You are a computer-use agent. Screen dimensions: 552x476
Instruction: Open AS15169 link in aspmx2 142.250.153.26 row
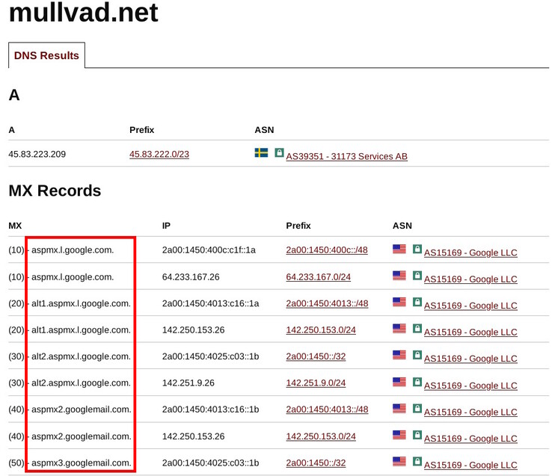(470, 439)
